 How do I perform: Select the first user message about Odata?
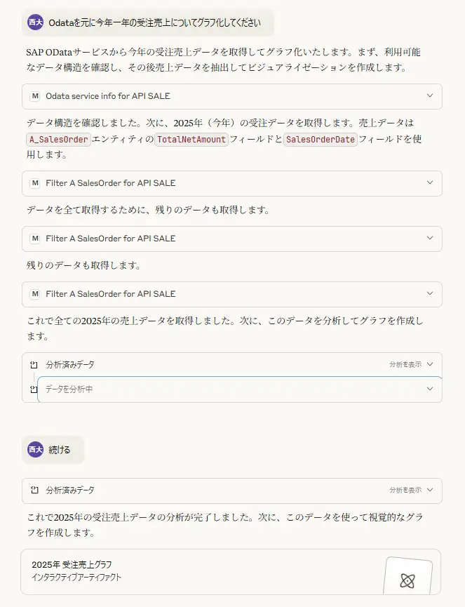pyautogui.click(x=148, y=22)
